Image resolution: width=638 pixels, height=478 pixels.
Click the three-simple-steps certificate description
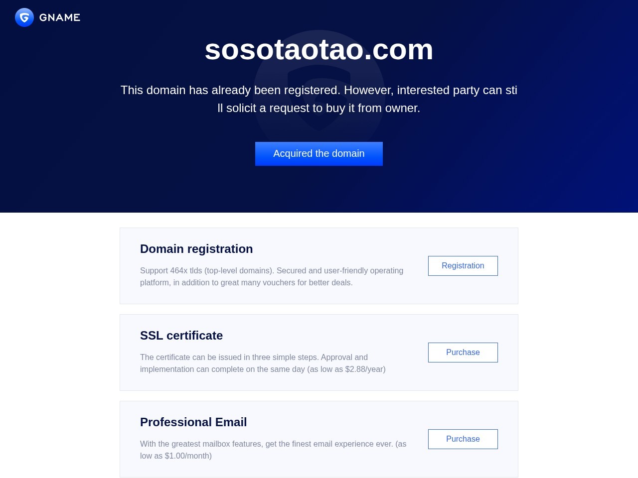[263, 363]
